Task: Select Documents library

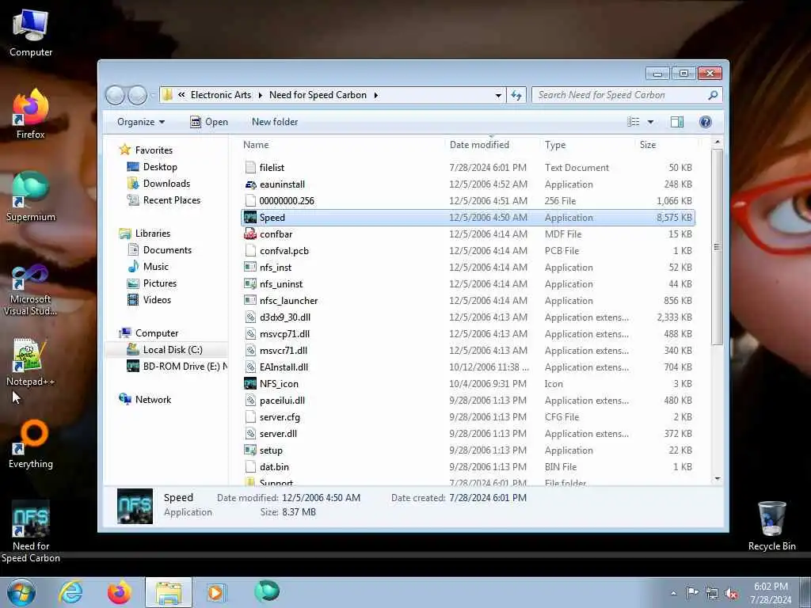Action: point(159,250)
